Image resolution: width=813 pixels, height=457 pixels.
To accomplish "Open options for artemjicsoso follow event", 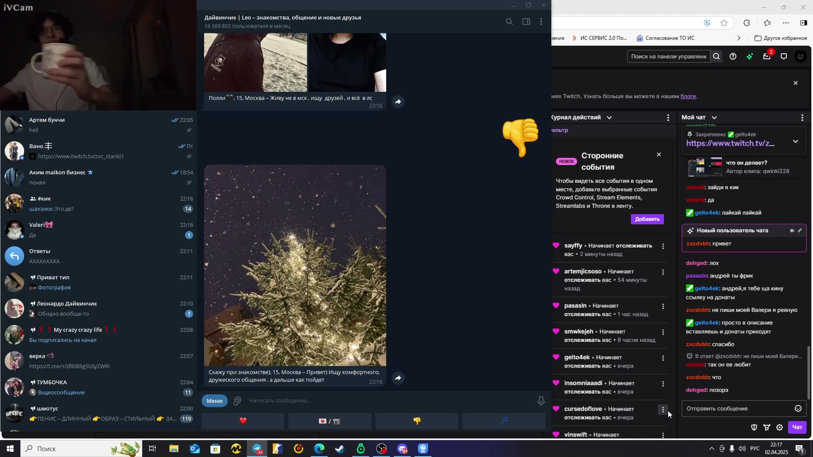I will tap(663, 272).
